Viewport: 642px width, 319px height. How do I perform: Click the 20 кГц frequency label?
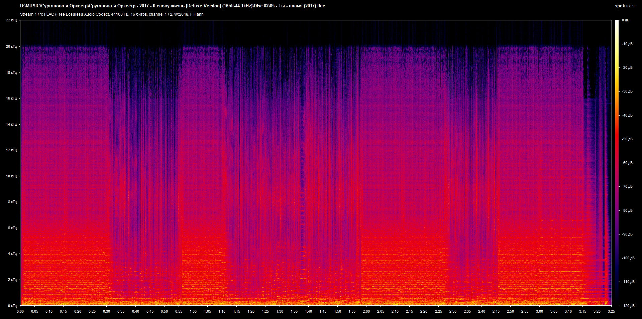click(x=11, y=46)
